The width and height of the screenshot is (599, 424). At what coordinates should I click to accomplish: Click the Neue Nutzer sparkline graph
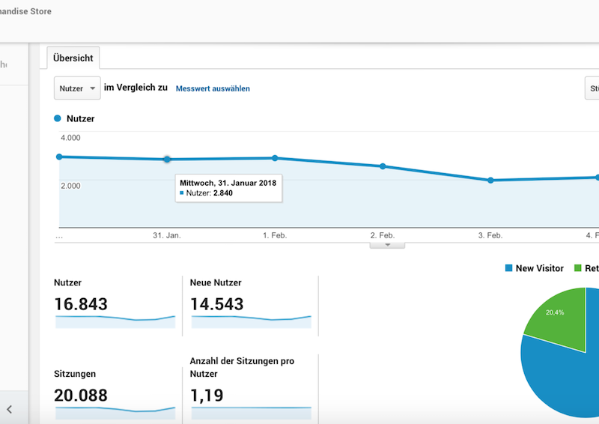click(251, 321)
